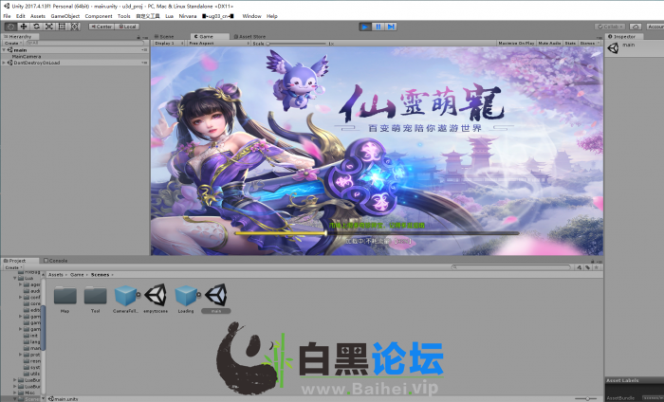Image resolution: width=664 pixels, height=402 pixels.
Task: Open the Display 1 dropdown
Action: click(x=169, y=44)
